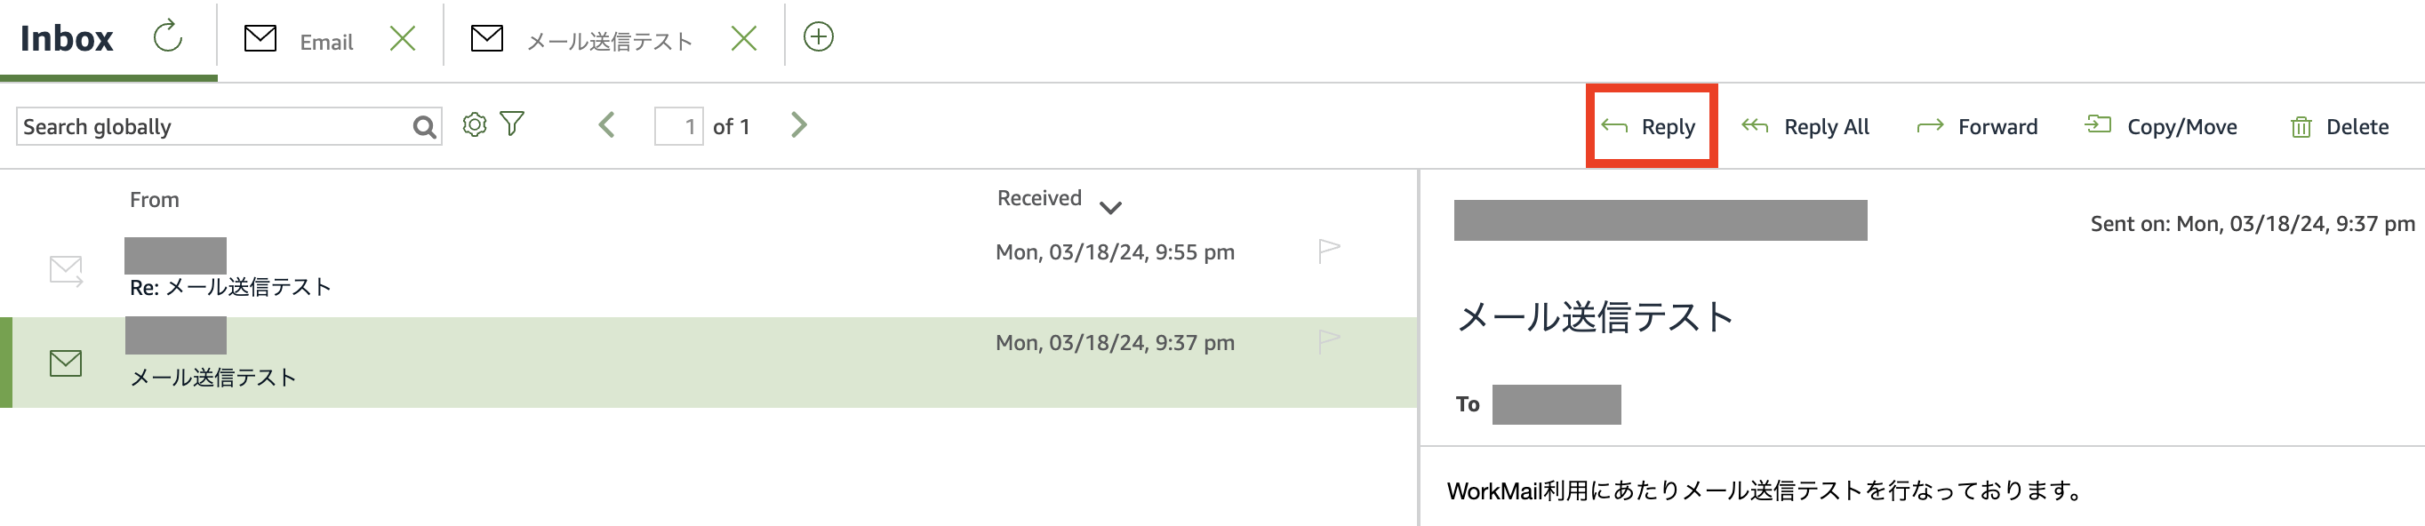Go to previous page arrow
This screenshot has width=2425, height=526.
pyautogui.click(x=607, y=125)
